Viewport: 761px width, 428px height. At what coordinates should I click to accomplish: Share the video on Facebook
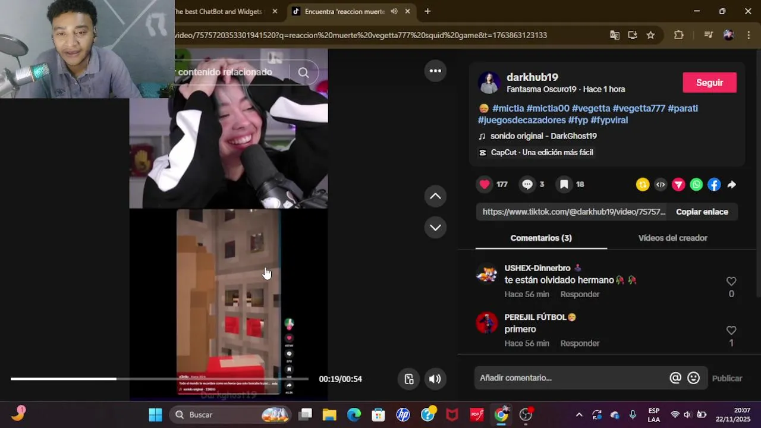pos(714,185)
